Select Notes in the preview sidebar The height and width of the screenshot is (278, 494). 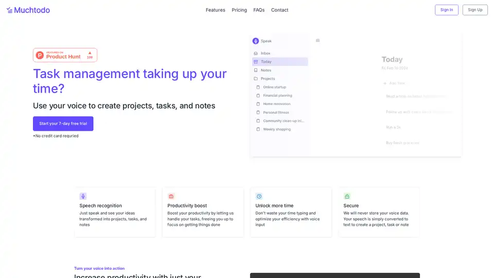tap(266, 70)
